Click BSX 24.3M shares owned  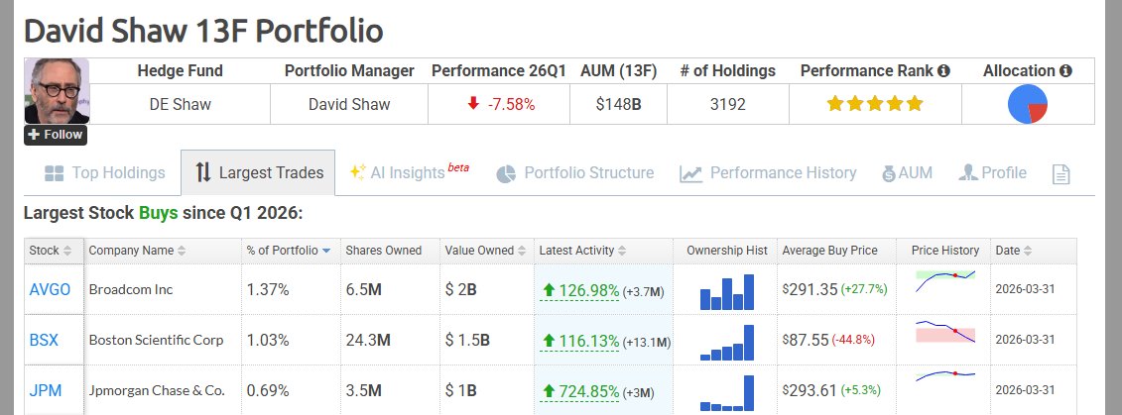(x=368, y=340)
